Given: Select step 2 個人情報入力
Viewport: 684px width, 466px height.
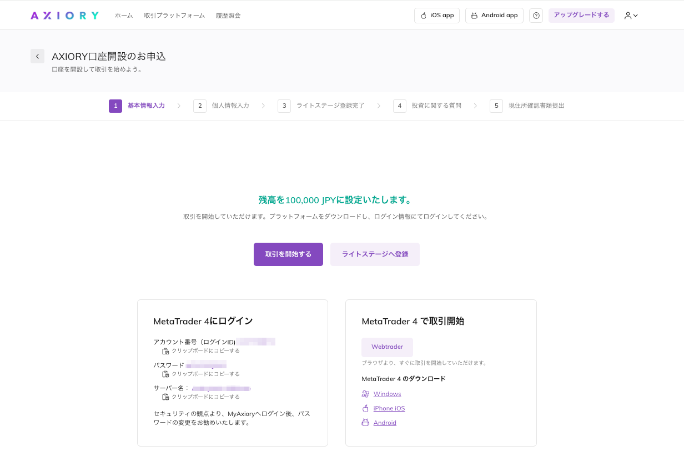Looking at the screenshot, I should pyautogui.click(x=222, y=106).
